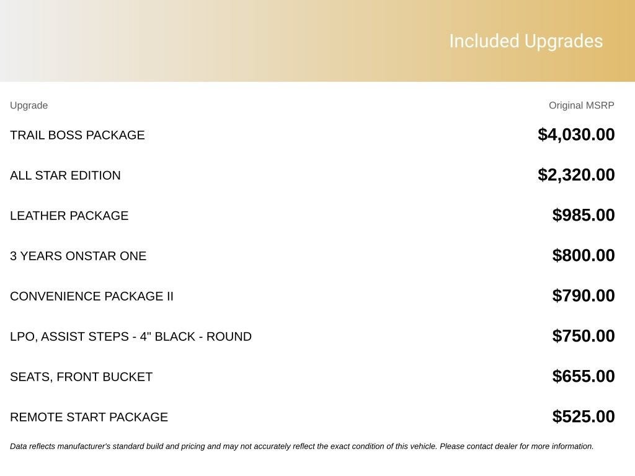Click the $525.00 MSRP value
Screen dimensions: 635x476
click(583, 416)
